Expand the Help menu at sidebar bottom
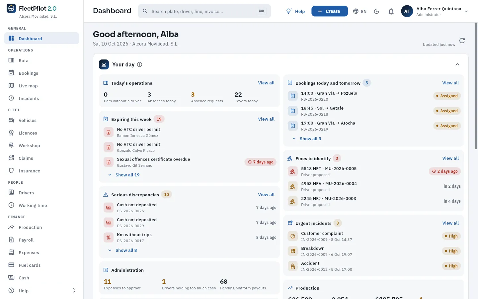Screen dimensions: 478x299 click(x=41, y=291)
